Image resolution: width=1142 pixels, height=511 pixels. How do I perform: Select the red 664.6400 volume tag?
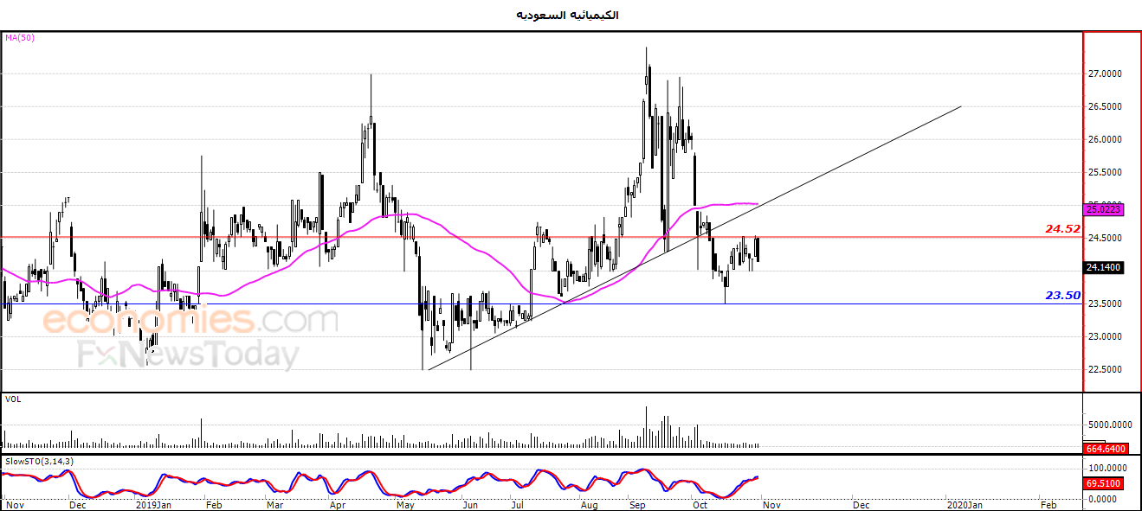1104,448
